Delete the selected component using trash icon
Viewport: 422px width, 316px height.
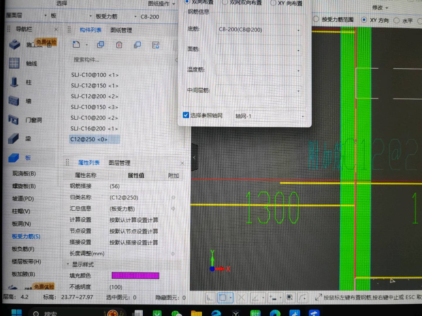pyautogui.click(x=119, y=45)
